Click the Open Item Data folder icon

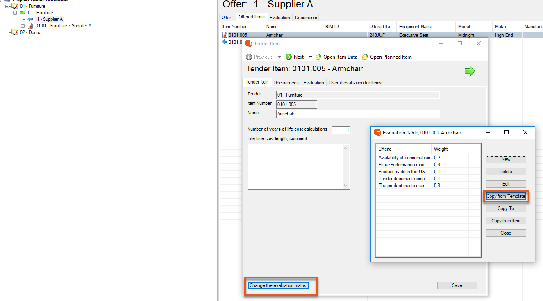coord(318,57)
